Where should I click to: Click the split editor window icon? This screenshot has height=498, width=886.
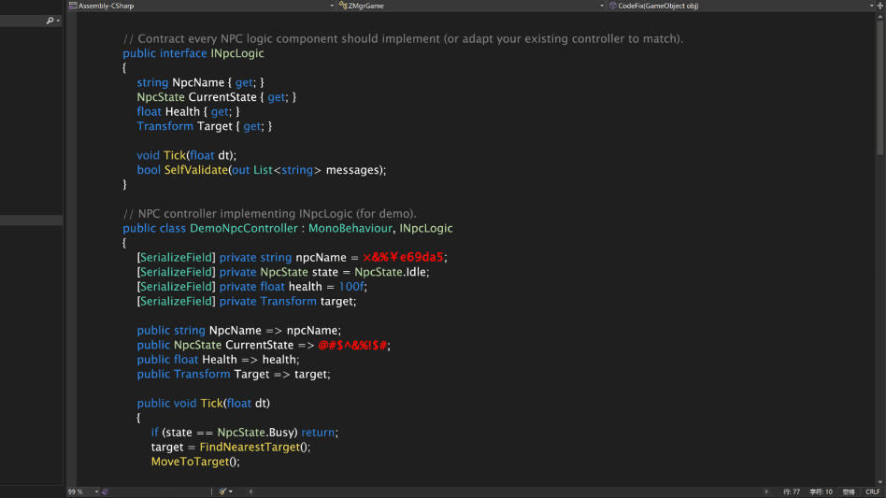point(880,6)
